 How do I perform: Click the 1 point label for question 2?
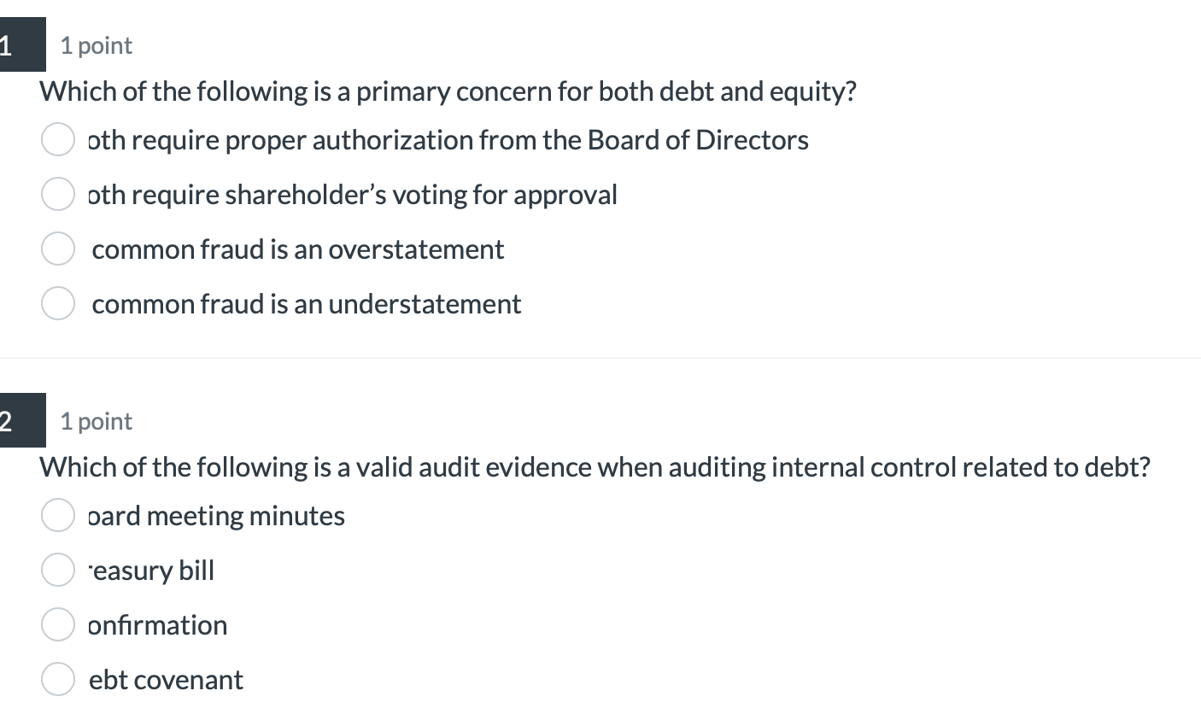pos(96,420)
